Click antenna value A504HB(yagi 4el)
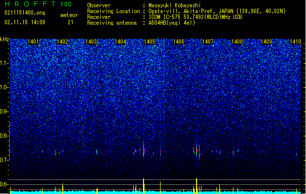 (172, 23)
